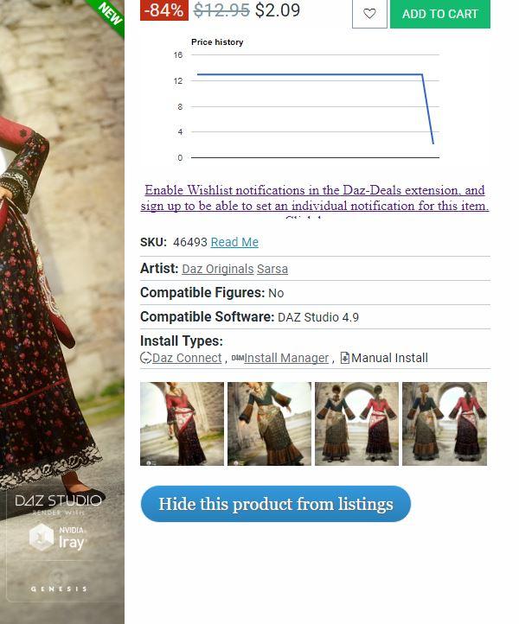Click the NVIDIA Iray logo
The height and width of the screenshot is (624, 519).
pos(57,538)
